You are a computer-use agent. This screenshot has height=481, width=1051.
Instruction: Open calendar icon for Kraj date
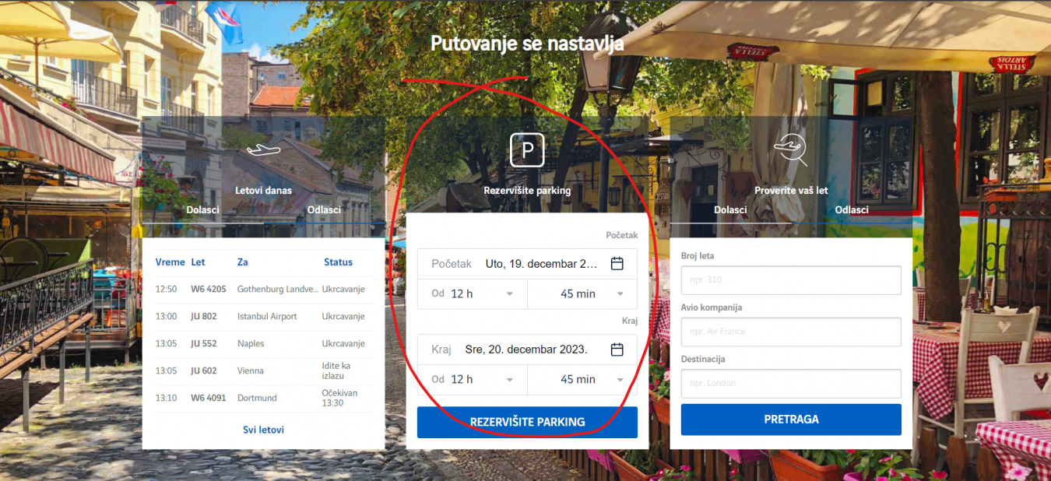[x=617, y=349]
